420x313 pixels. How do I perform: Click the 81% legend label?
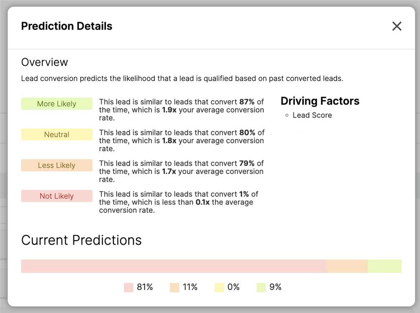coord(145,287)
